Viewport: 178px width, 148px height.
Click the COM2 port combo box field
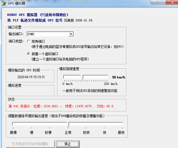48,34
